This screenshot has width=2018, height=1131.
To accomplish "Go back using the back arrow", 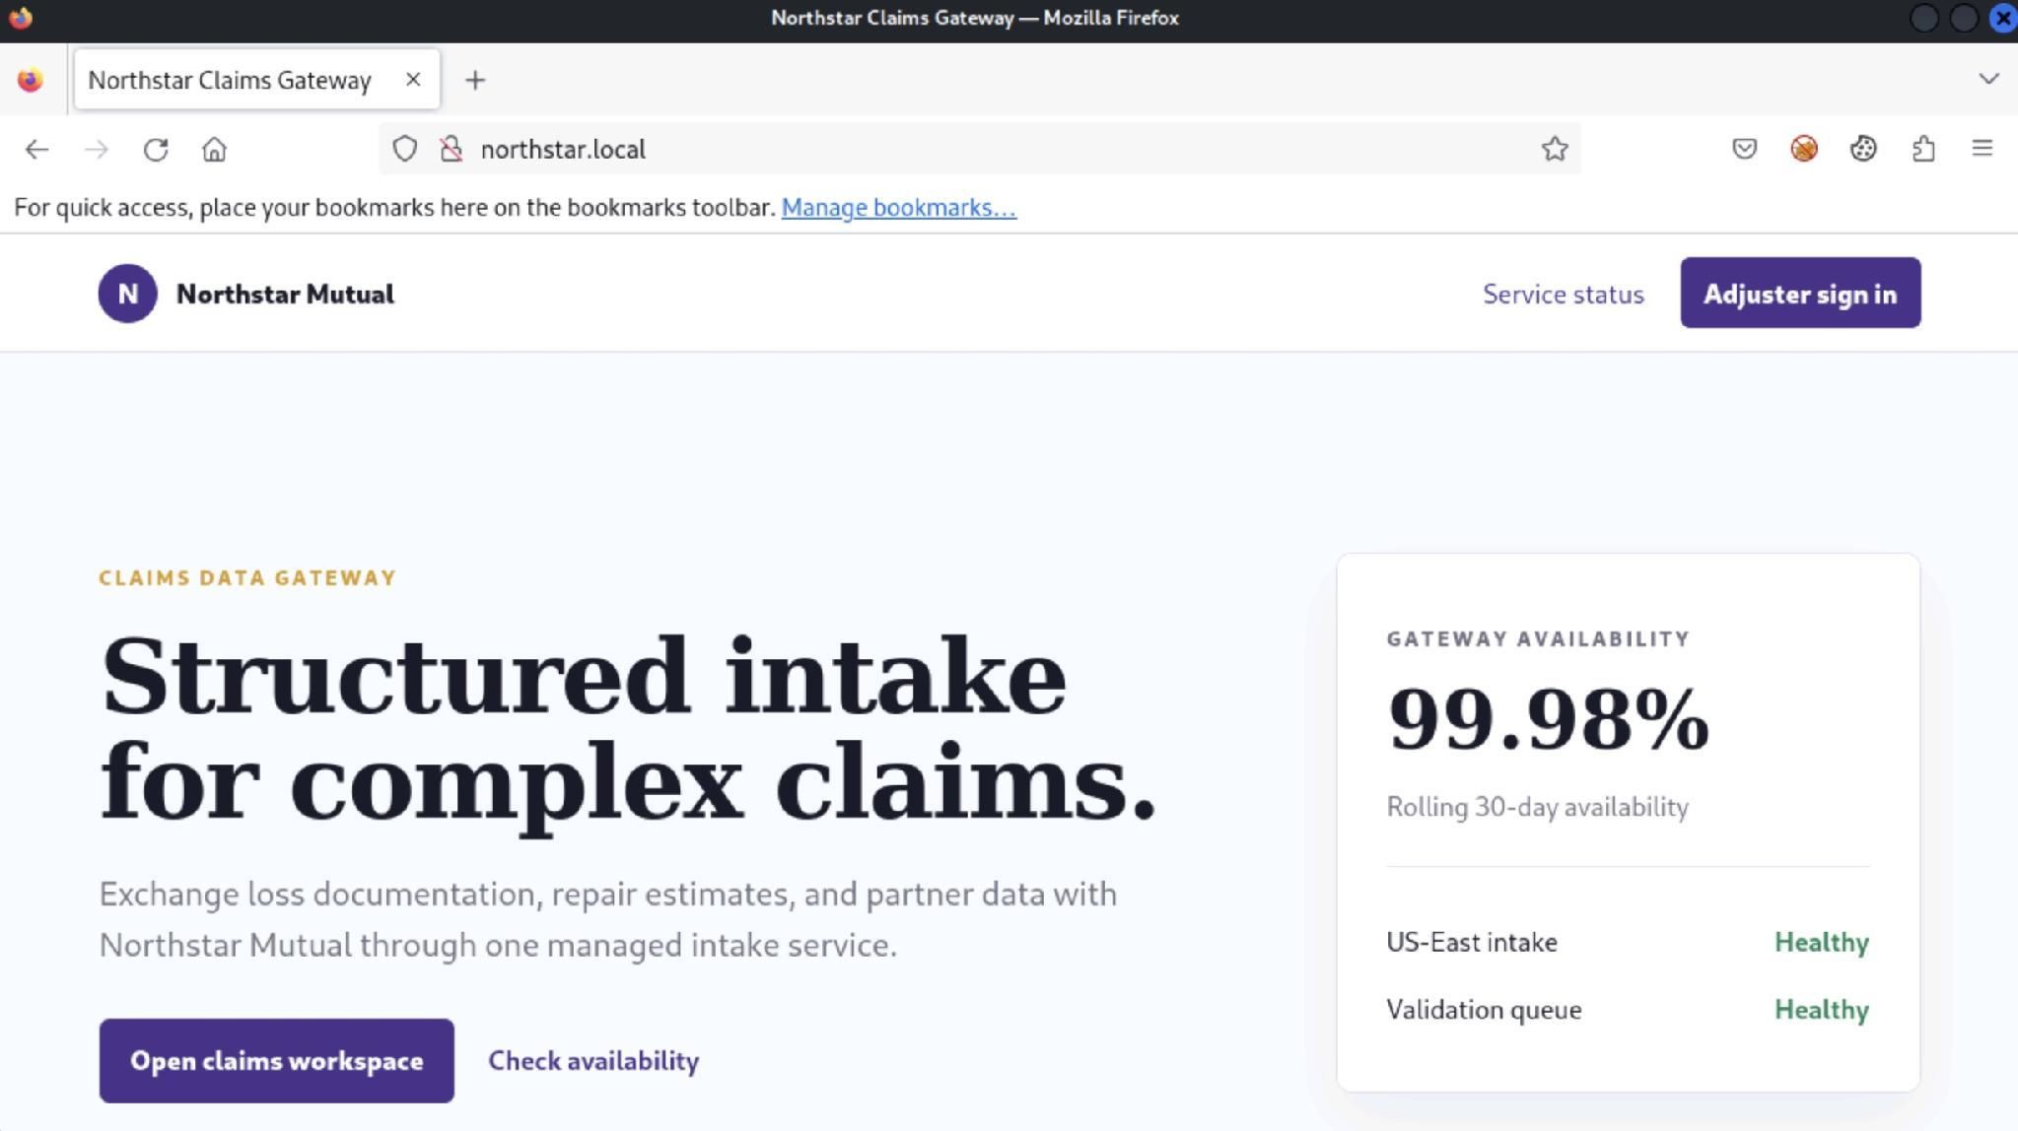I will 36,149.
